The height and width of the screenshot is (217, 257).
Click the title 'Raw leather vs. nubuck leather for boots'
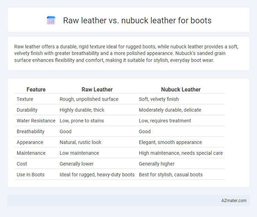[x=137, y=21]
